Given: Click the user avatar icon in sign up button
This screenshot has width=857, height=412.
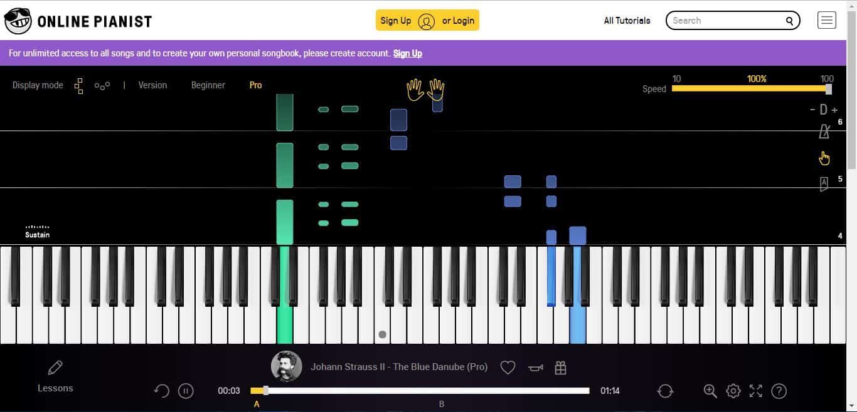Looking at the screenshot, I should tap(426, 21).
